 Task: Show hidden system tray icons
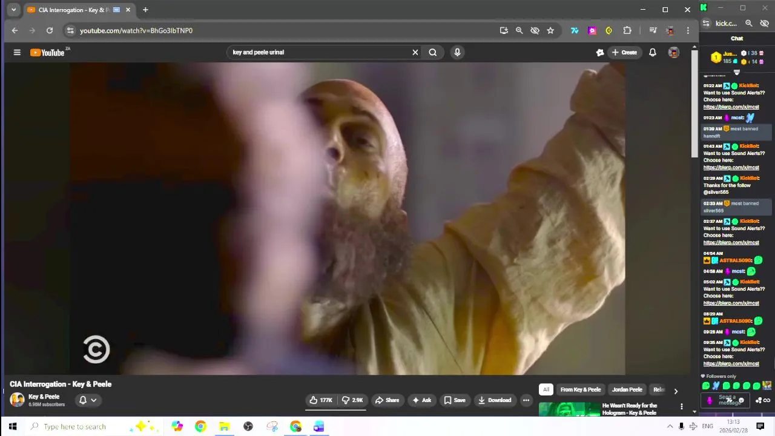[670, 426]
